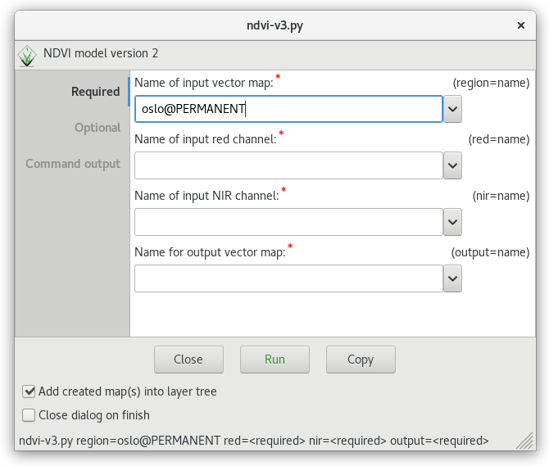Focus the output vector map name field
This screenshot has width=549, height=466.
[289, 278]
